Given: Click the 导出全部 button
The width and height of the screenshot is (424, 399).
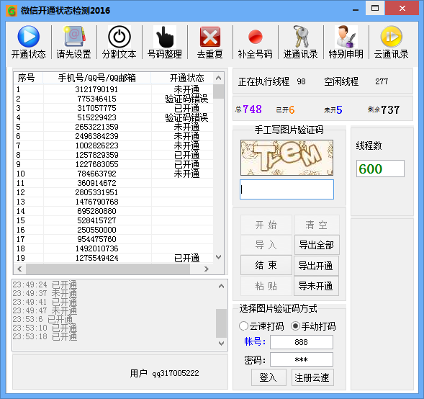Looking at the screenshot, I should [317, 245].
